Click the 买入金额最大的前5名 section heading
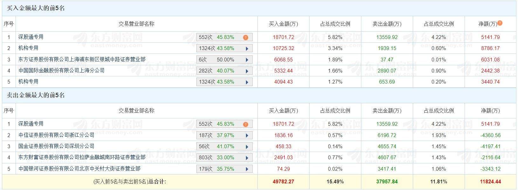This screenshot has width=518, height=190. [x=36, y=9]
